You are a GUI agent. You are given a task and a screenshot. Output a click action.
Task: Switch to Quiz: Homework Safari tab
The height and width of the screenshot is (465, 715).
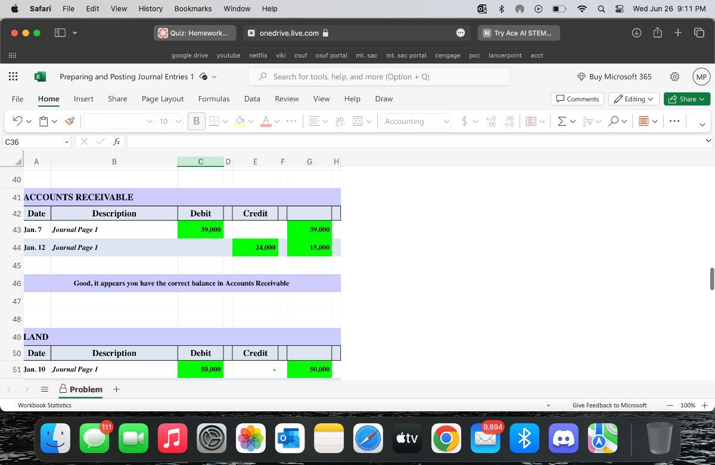pos(194,33)
